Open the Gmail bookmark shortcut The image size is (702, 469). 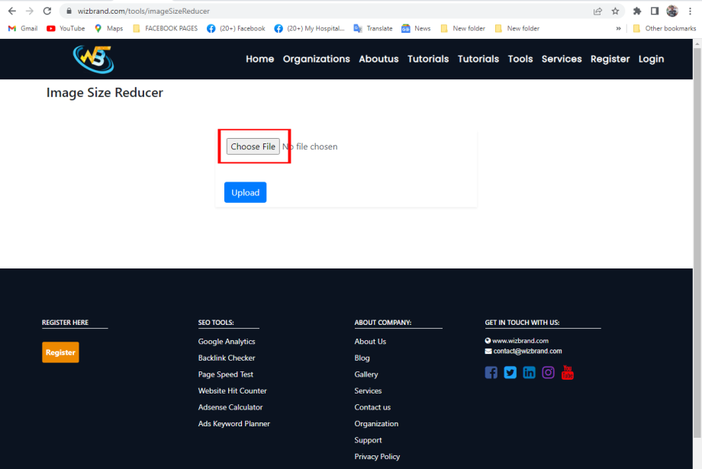click(22, 28)
